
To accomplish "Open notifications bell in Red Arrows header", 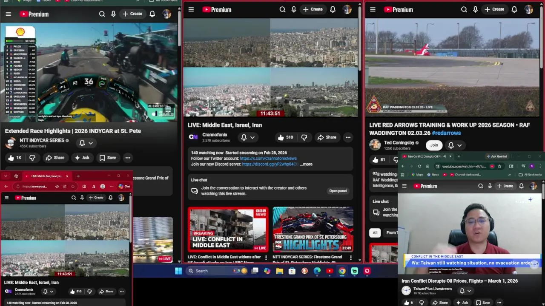I will pos(514,9).
